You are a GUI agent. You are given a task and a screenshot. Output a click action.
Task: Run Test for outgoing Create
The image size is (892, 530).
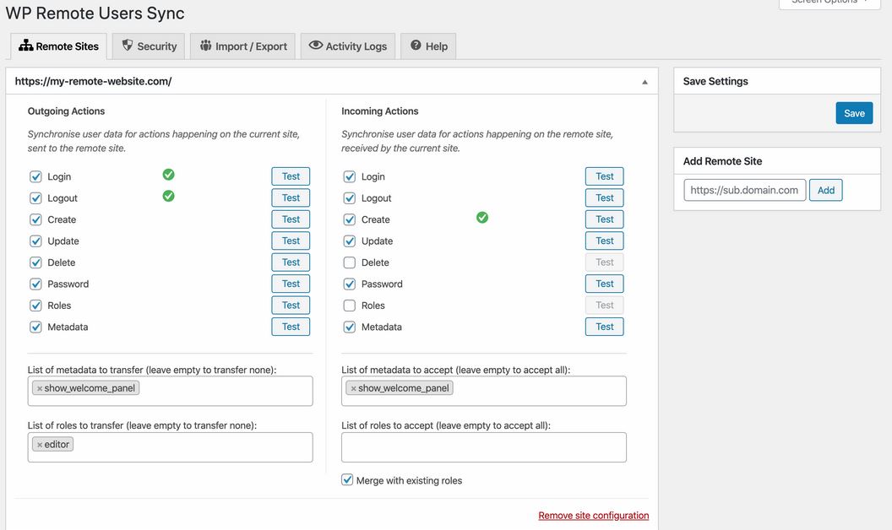[291, 219]
